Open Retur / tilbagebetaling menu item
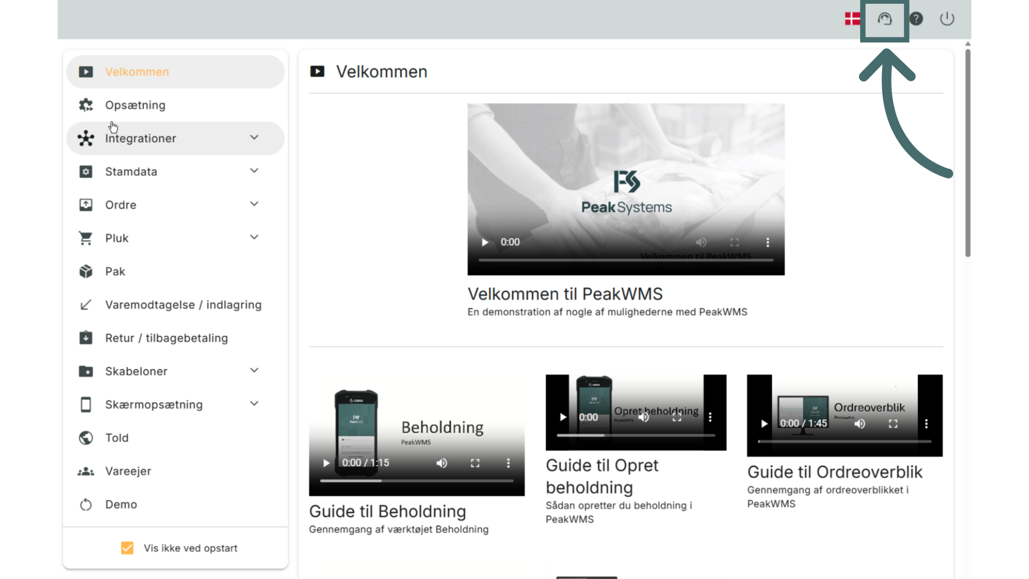This screenshot has width=1029, height=579. pos(175,338)
